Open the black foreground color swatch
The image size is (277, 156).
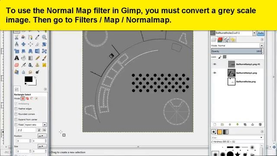(x=29, y=79)
